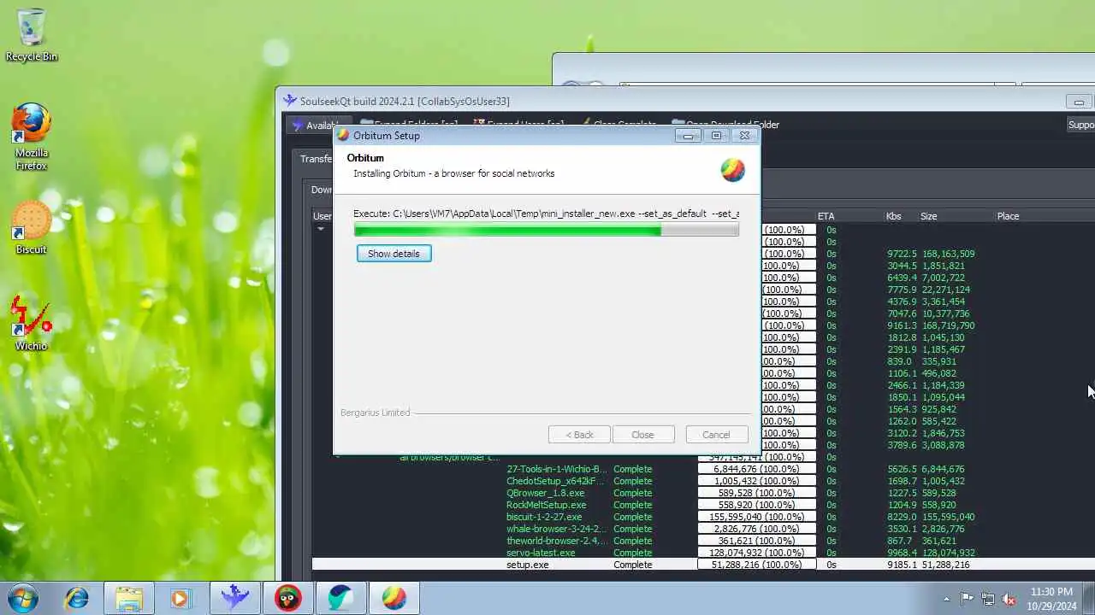Screen dimensions: 1095x615
Task: Click the Bergarius Limited label in setup
Action: coord(375,413)
